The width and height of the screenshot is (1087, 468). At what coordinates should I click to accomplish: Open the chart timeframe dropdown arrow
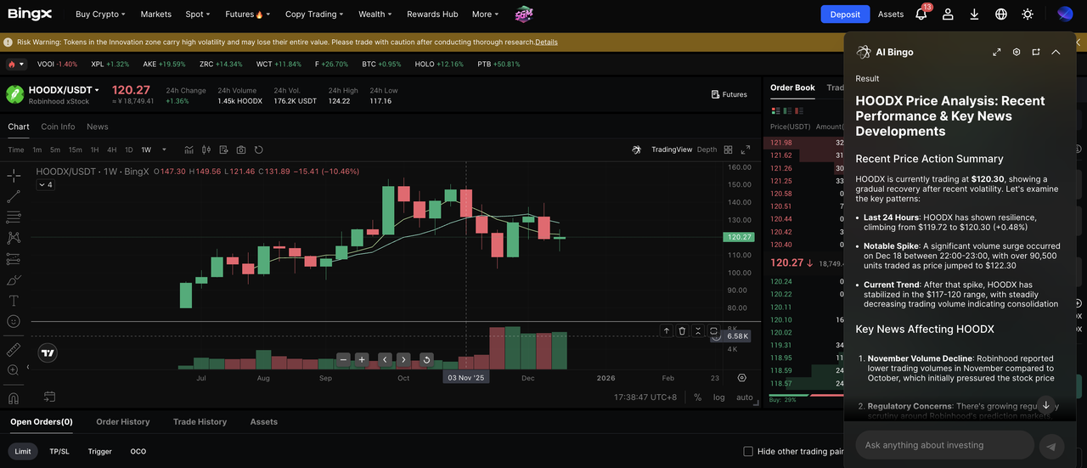click(164, 150)
